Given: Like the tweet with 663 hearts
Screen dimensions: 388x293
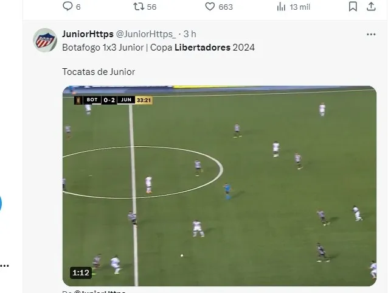Looking at the screenshot, I should point(210,7).
